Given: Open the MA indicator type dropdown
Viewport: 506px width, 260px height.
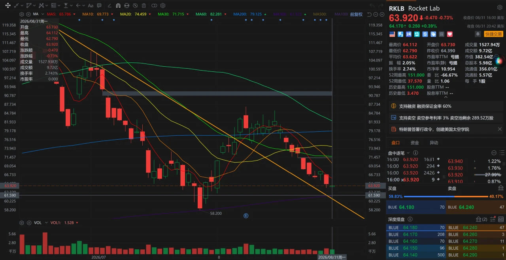Looking at the screenshot, I should pos(43,14).
